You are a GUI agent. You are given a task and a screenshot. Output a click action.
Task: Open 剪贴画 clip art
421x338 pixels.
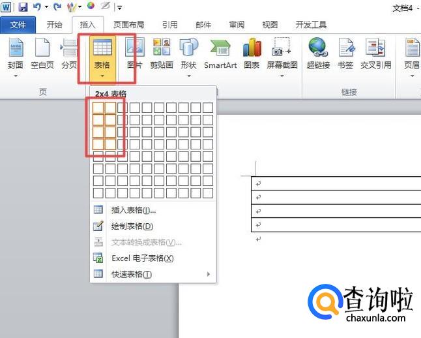point(162,54)
